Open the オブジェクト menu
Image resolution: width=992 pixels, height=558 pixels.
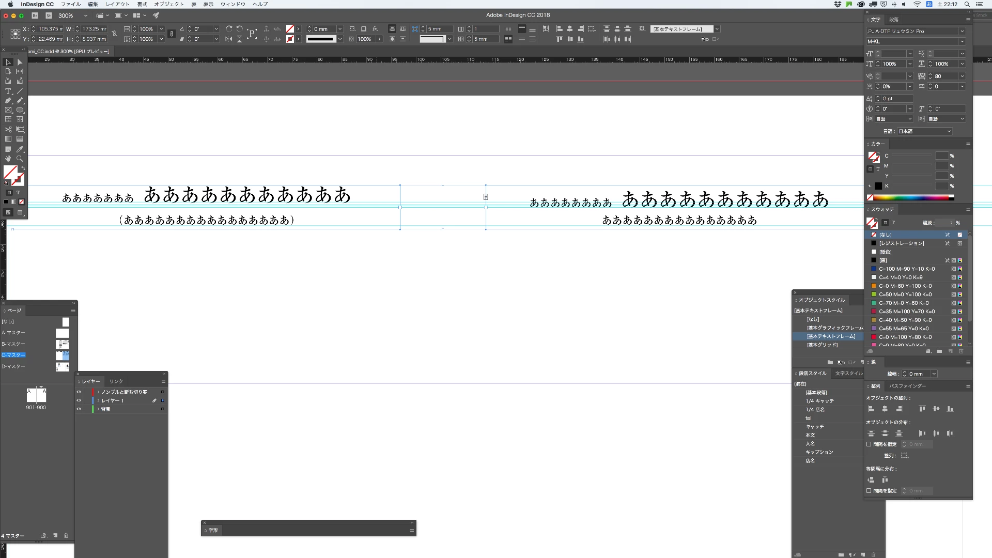tap(168, 4)
